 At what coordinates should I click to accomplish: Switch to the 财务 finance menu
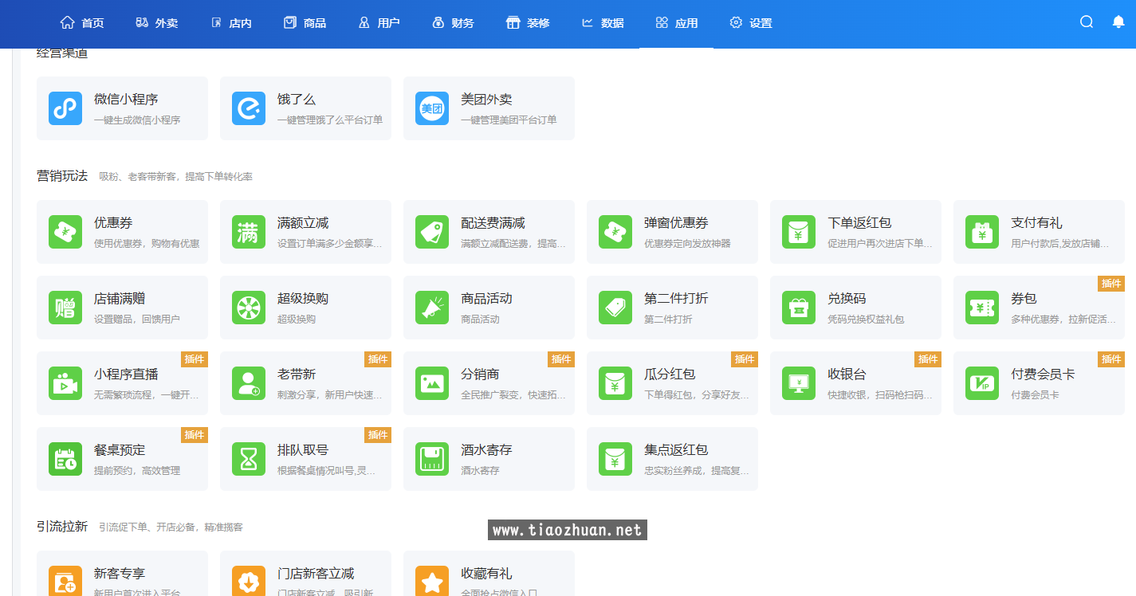click(453, 23)
